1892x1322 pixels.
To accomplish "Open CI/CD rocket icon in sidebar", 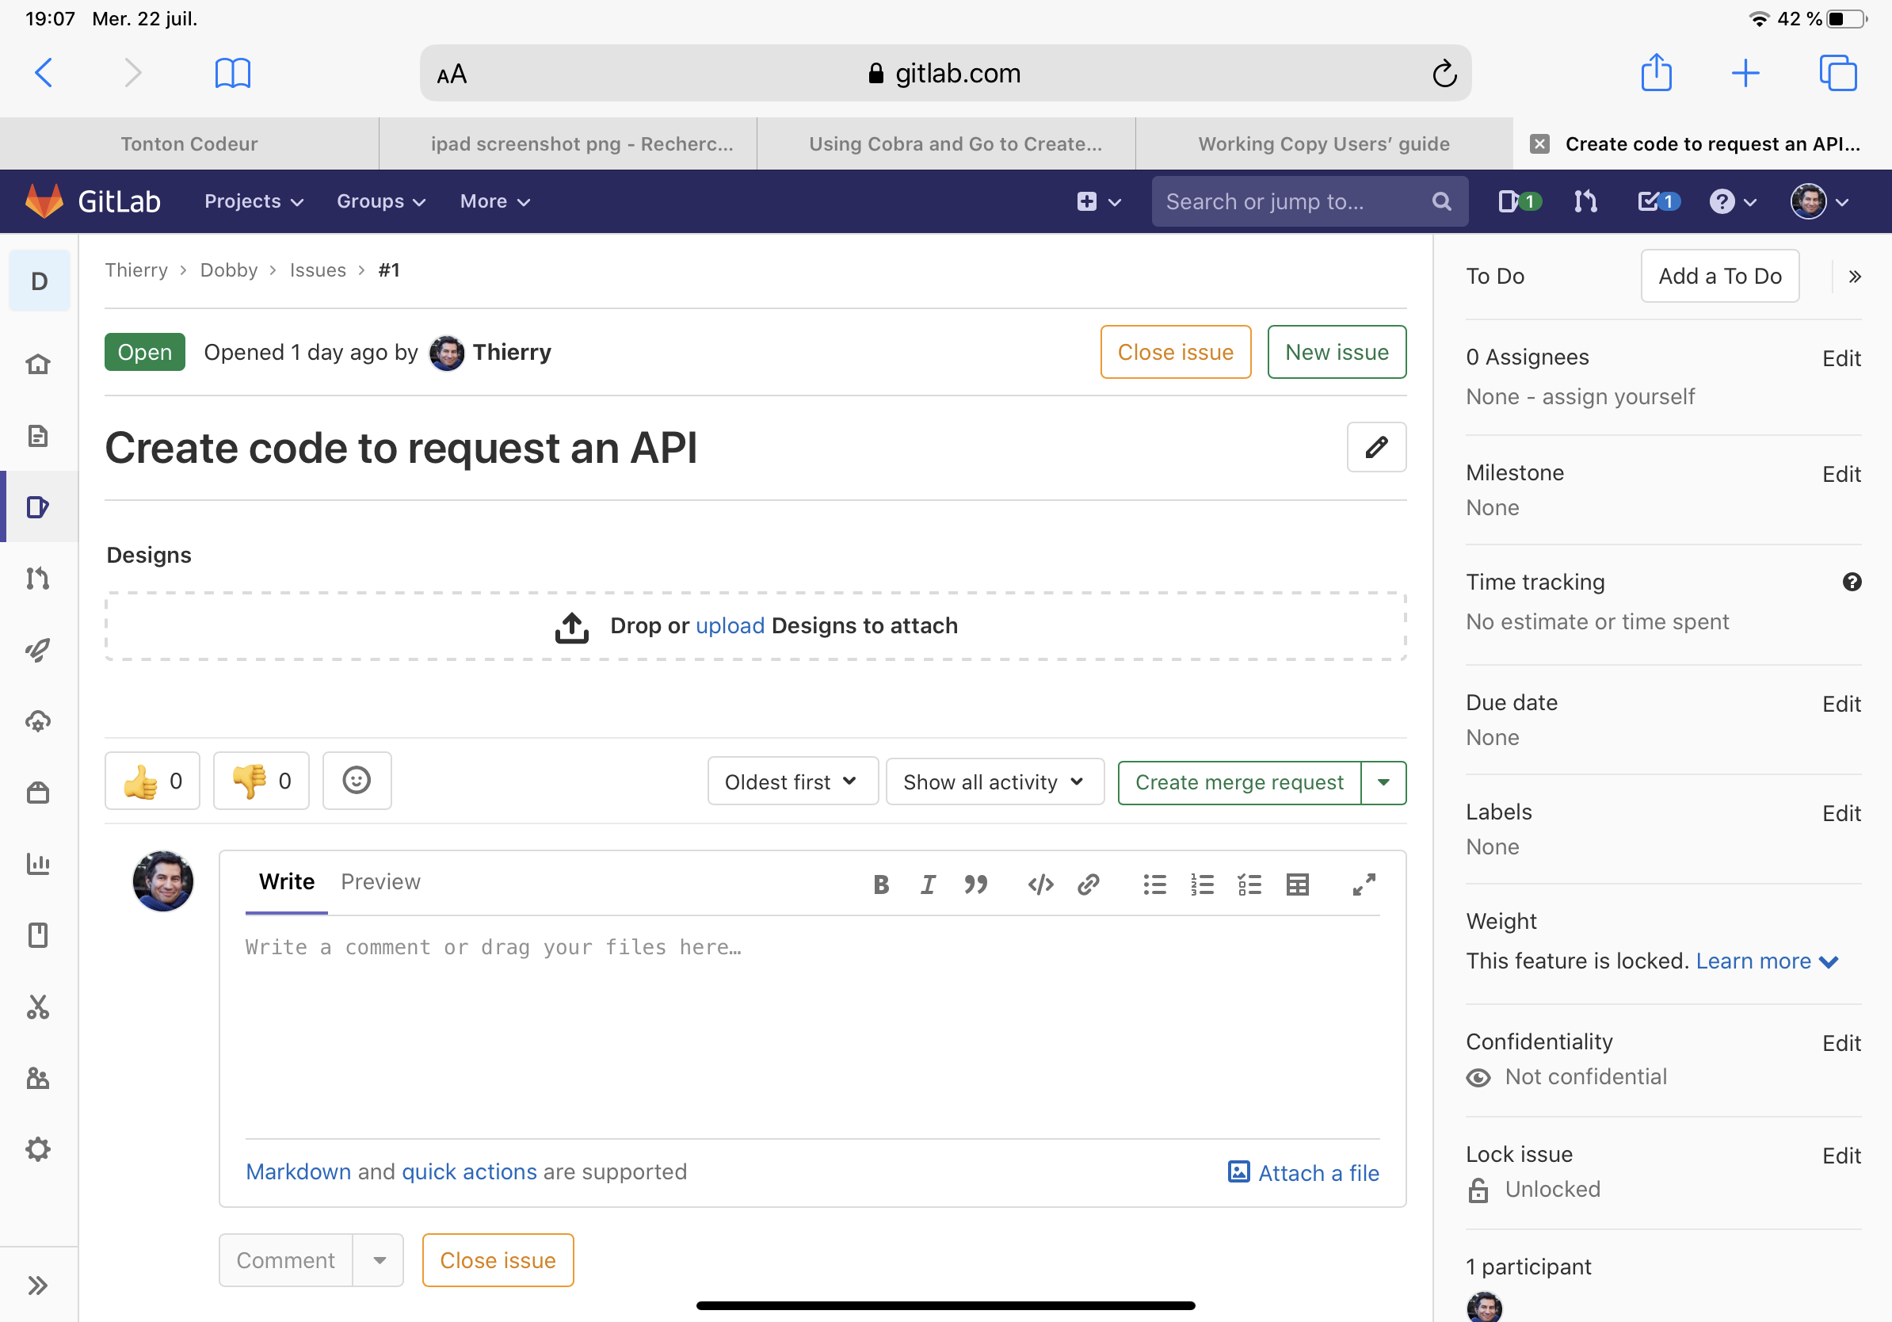I will pos(38,650).
